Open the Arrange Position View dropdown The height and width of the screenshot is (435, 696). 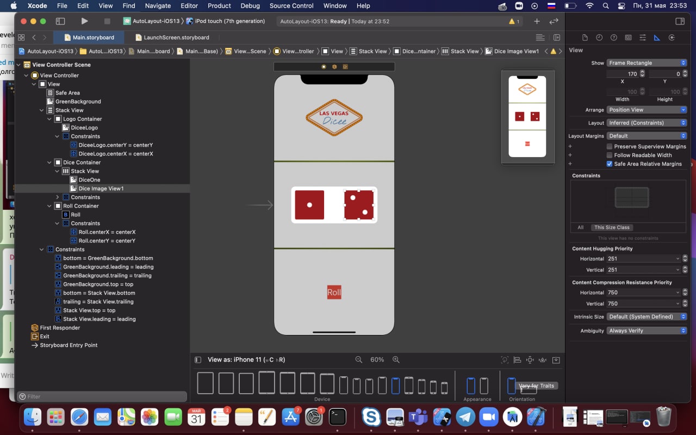pos(647,109)
